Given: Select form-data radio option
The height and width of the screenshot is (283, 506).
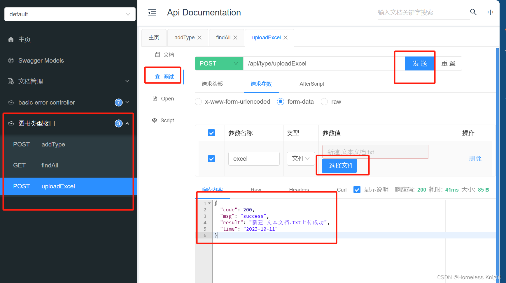Looking at the screenshot, I should pyautogui.click(x=281, y=102).
